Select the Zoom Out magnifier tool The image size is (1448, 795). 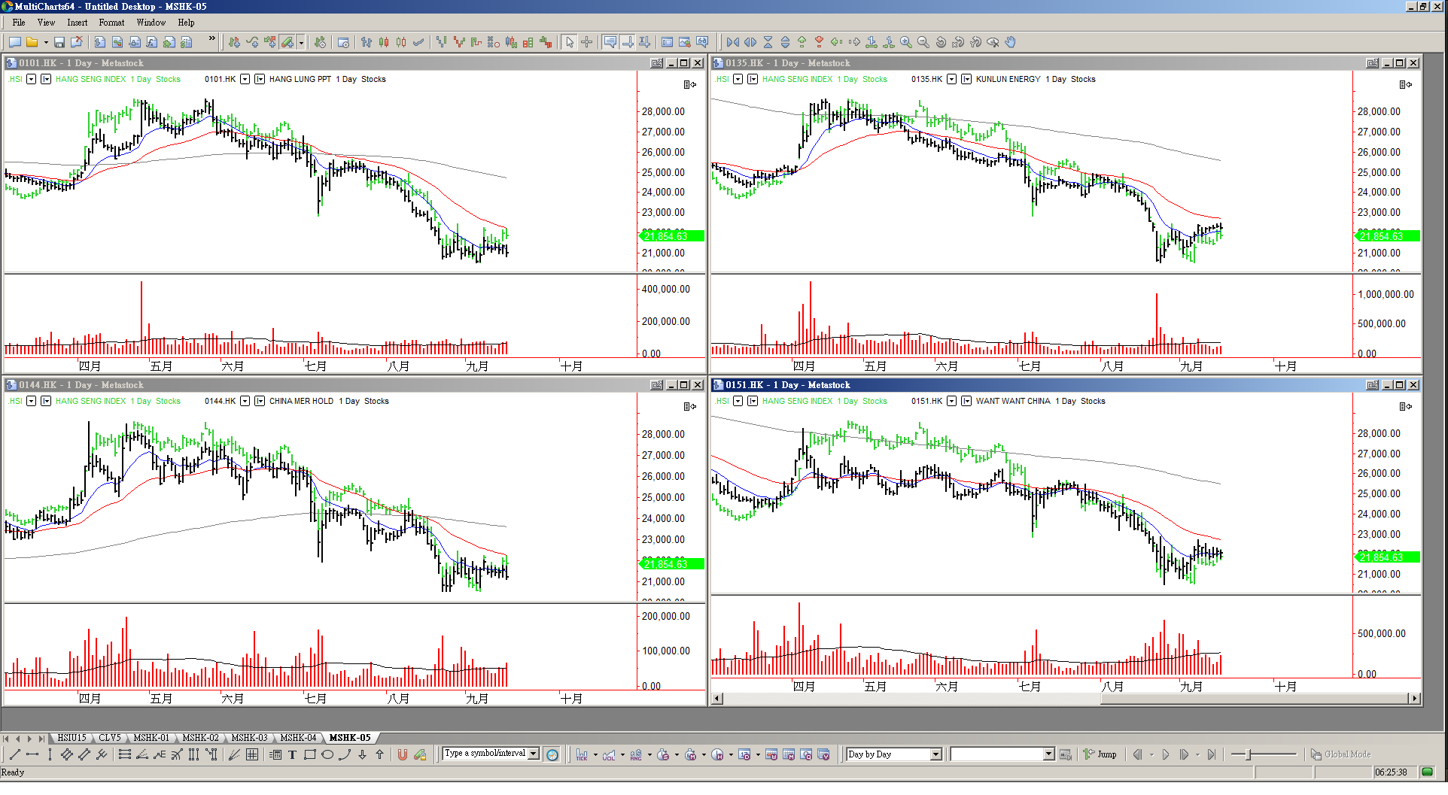click(923, 42)
